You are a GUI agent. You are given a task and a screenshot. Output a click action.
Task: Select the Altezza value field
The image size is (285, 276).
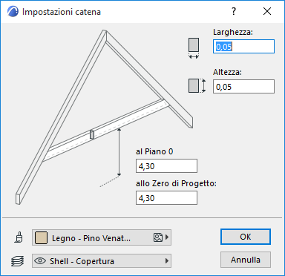pos(243,87)
